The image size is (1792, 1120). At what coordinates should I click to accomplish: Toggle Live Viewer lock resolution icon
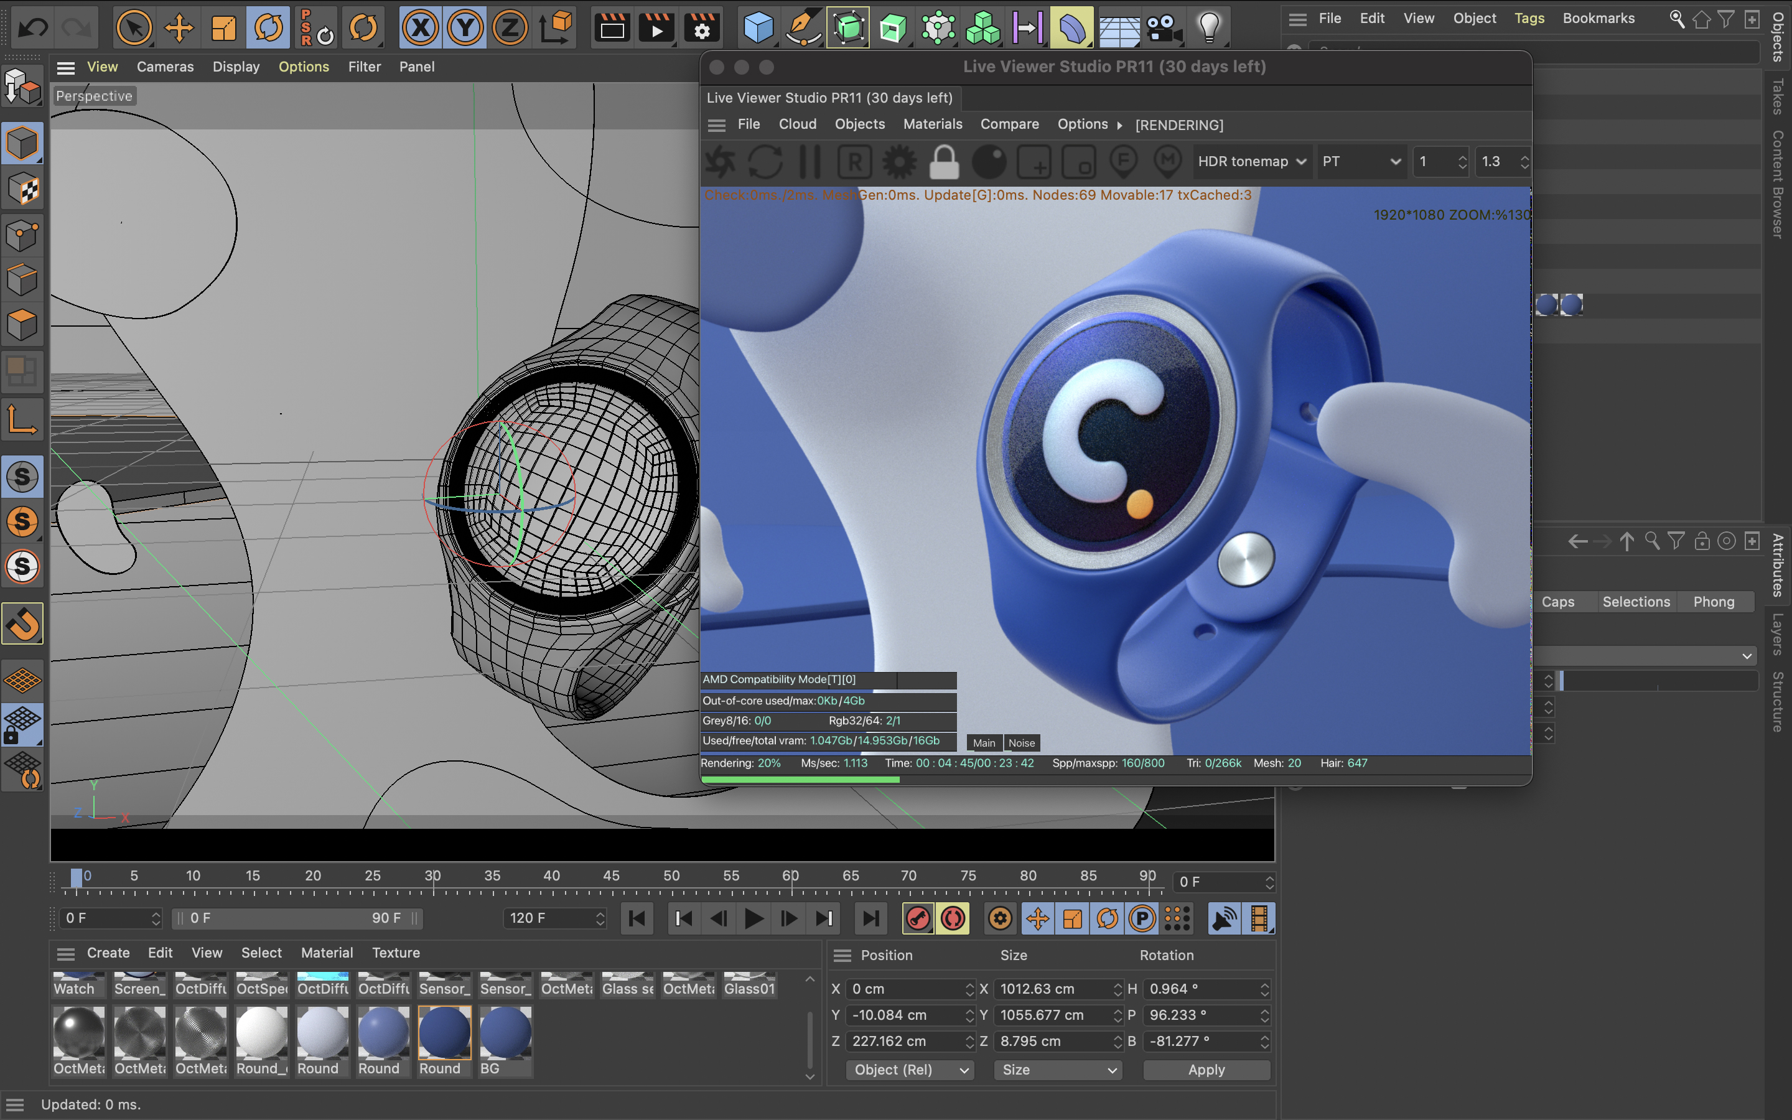point(944,162)
